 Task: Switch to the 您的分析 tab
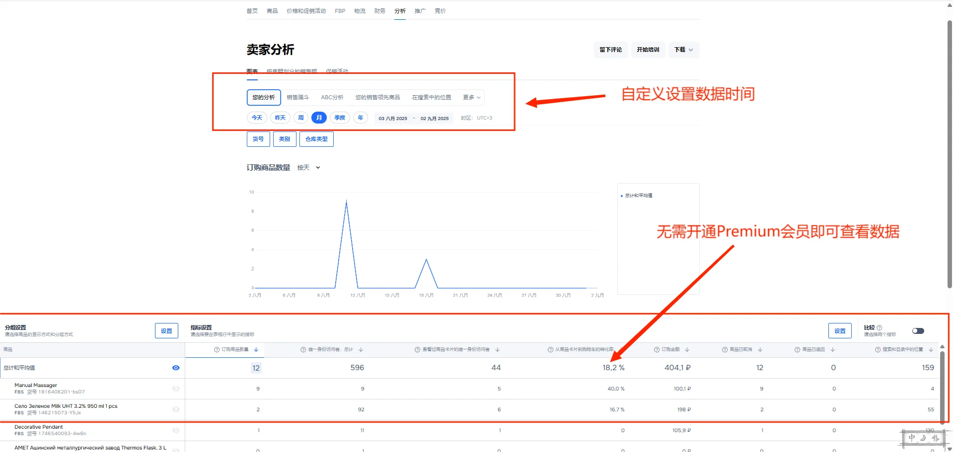264,98
